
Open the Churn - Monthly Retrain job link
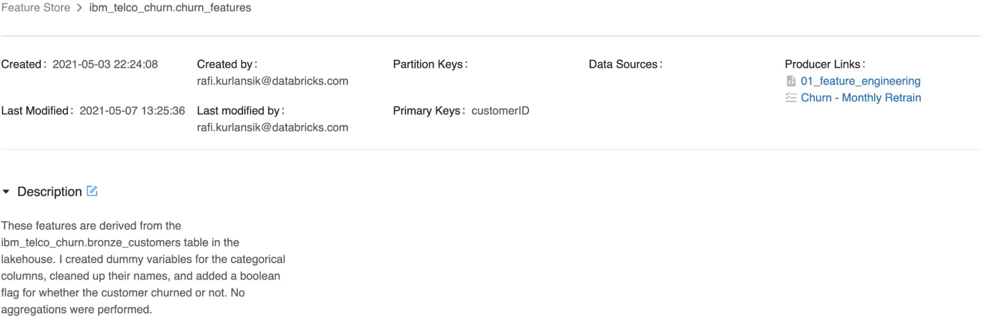861,98
